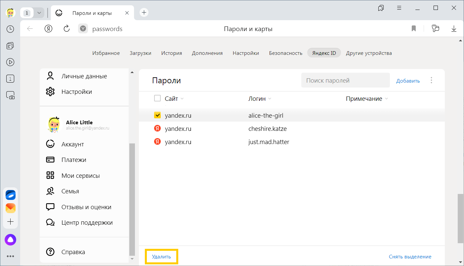Viewport: 464px width, 266px height.
Task: Go back with the arrow button
Action: [30, 29]
